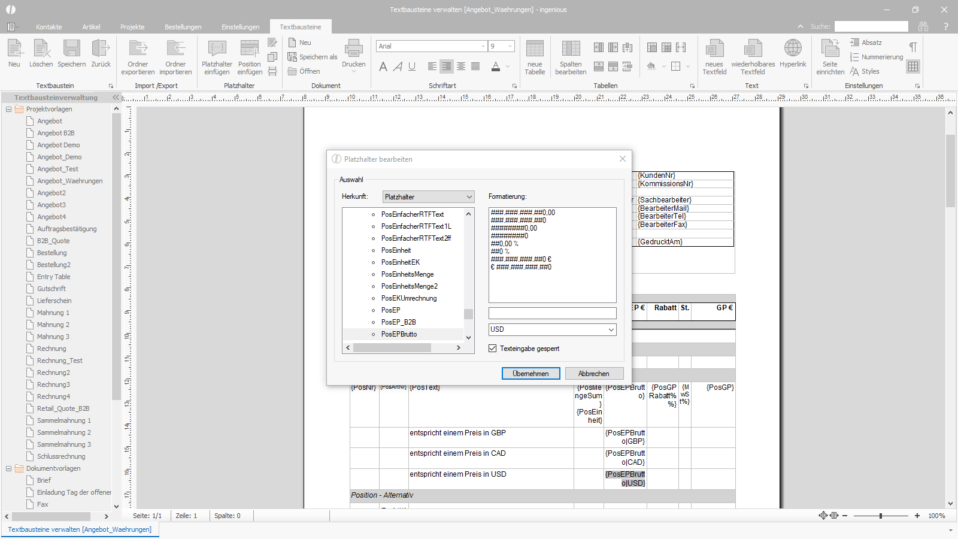The height and width of the screenshot is (539, 958).
Task: Click the Übernehmen button
Action: [530, 374]
